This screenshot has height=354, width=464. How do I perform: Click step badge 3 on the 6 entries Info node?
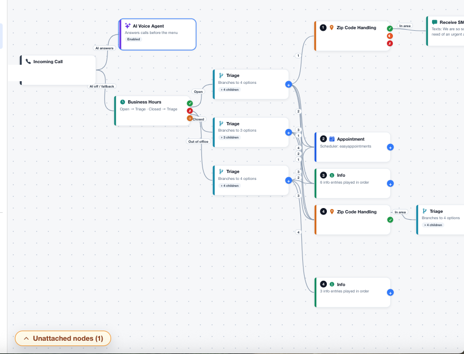[324, 175]
